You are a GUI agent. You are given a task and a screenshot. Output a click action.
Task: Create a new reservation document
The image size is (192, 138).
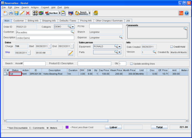5,13
